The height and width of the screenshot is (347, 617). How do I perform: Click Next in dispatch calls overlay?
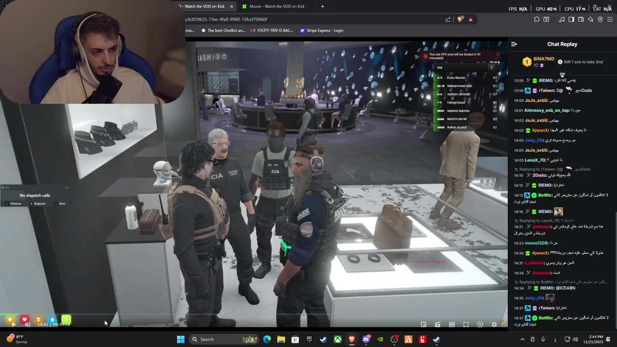click(x=60, y=203)
